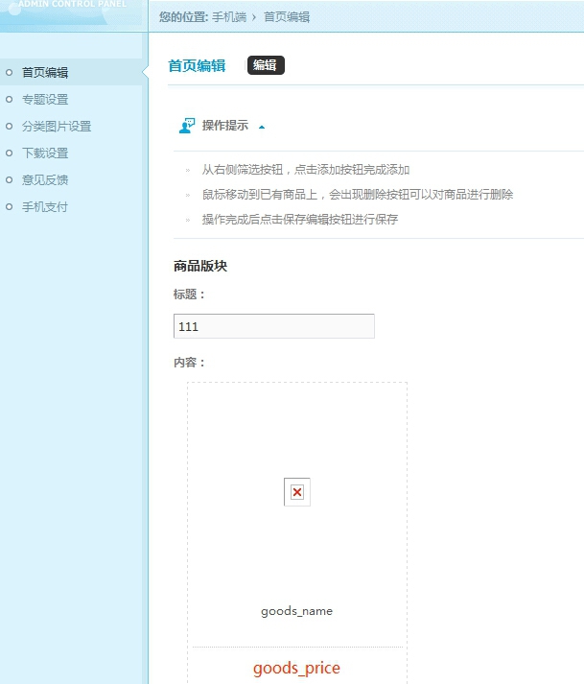Image resolution: width=584 pixels, height=684 pixels.
Task: Click the 标题 input field containing 111
Action: point(274,326)
